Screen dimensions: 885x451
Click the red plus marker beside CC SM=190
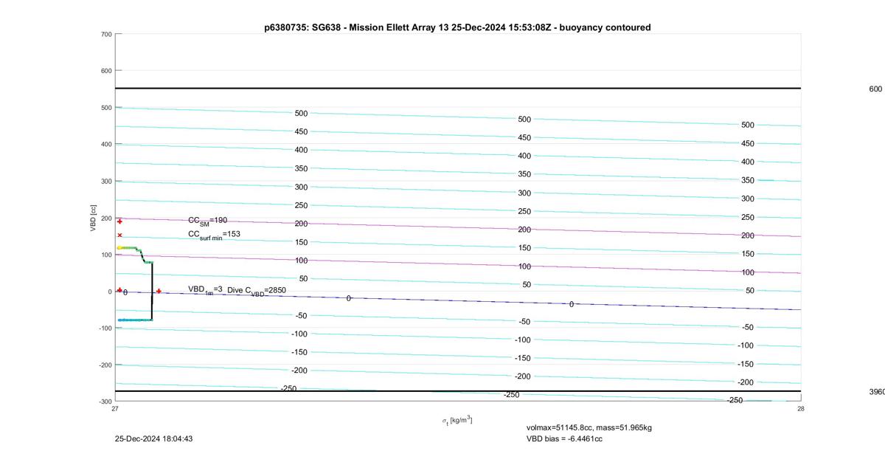coord(119,221)
